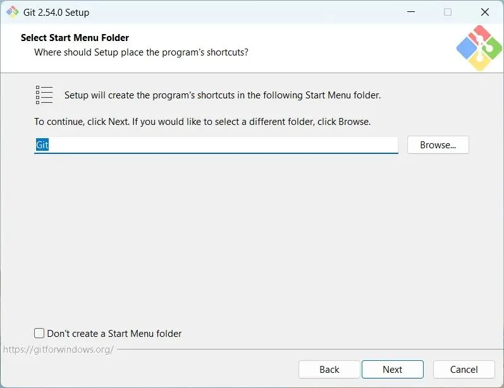The width and height of the screenshot is (504, 388).
Task: Click the list icon beside setup description
Action: click(x=44, y=95)
